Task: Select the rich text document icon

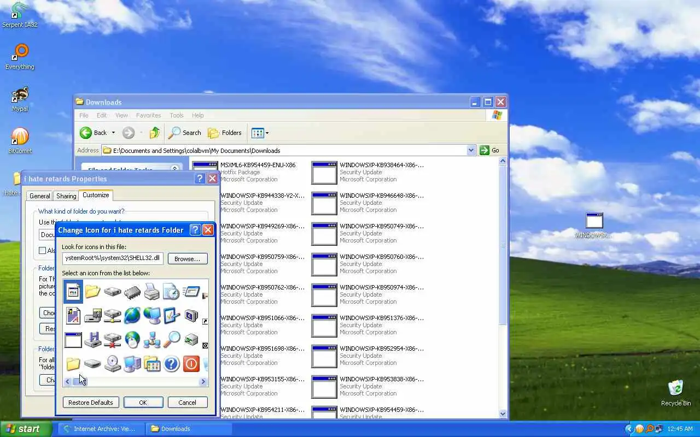Action: click(x=73, y=316)
